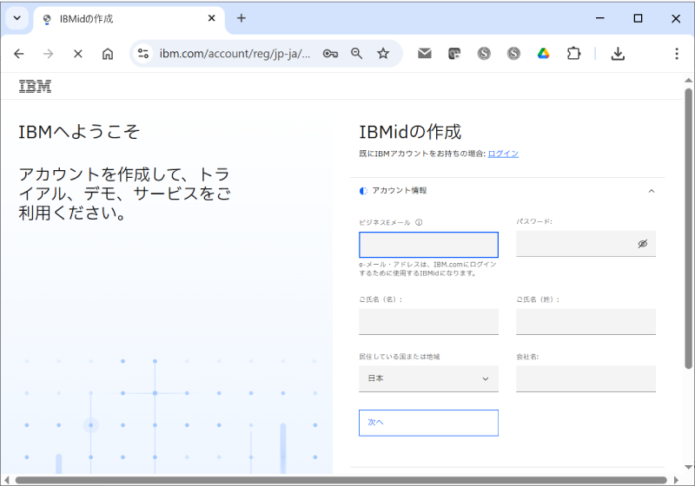Focus the 会社名 input field

[x=586, y=378]
